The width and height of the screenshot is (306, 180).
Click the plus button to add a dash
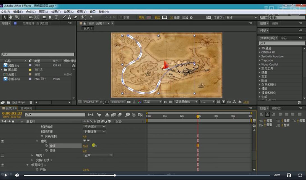[x=84, y=141]
